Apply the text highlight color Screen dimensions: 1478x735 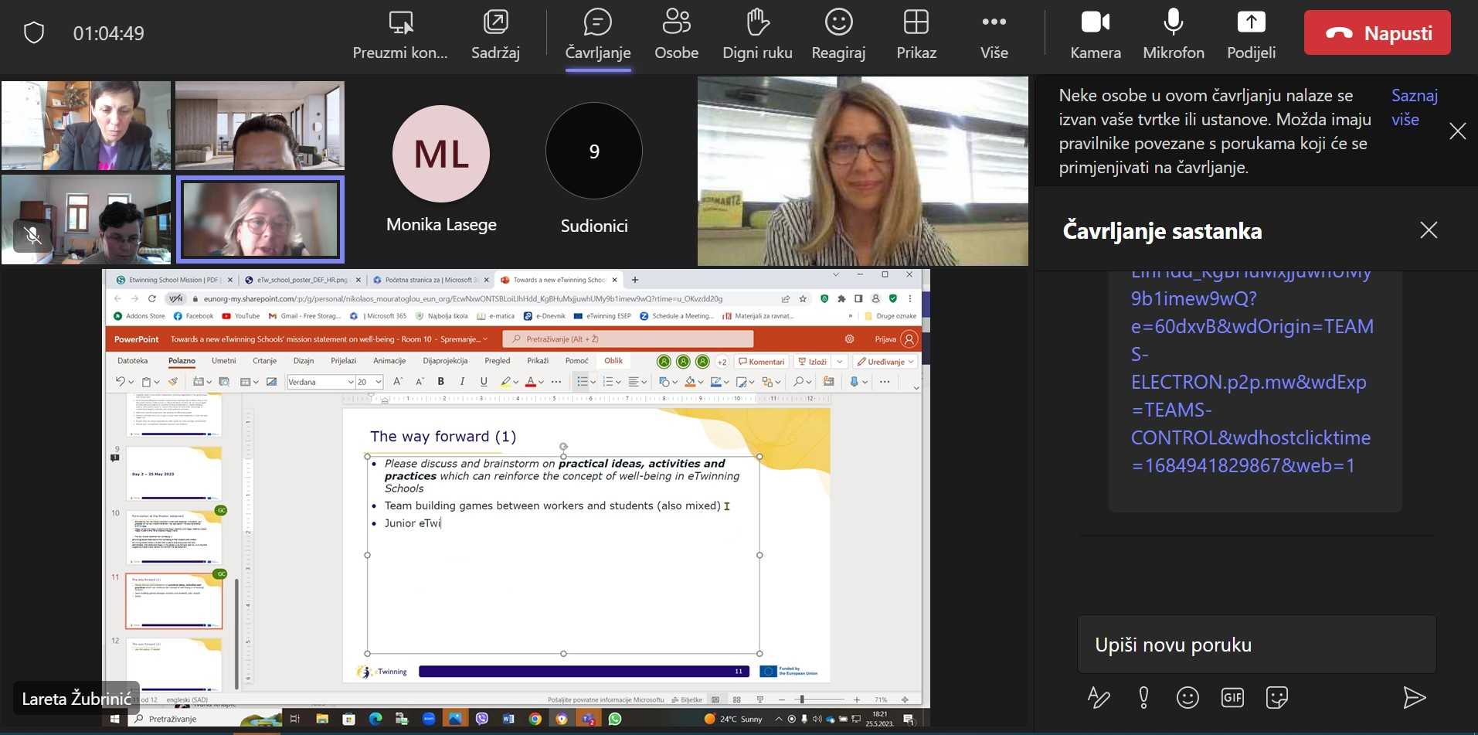coord(505,382)
